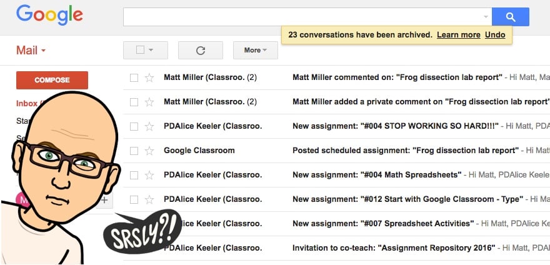The width and height of the screenshot is (550, 265).
Task: Star the "#004 STOP WORKING SO HARD!!!" email
Action: [149, 126]
